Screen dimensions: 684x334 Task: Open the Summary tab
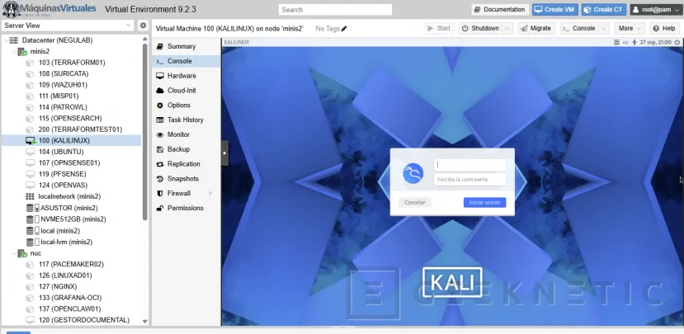point(186,46)
